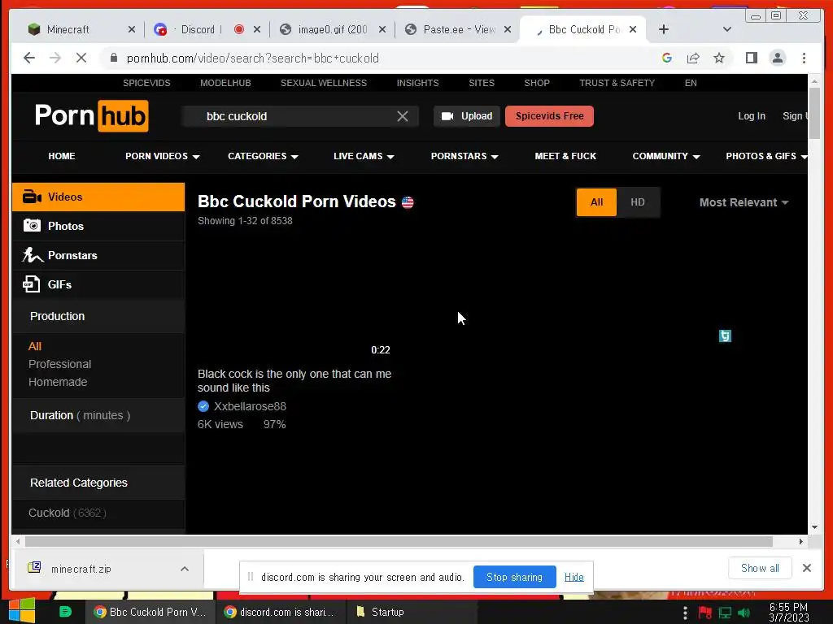Viewport: 833px width, 624px height.
Task: Select the All quality filter
Action: tap(596, 202)
